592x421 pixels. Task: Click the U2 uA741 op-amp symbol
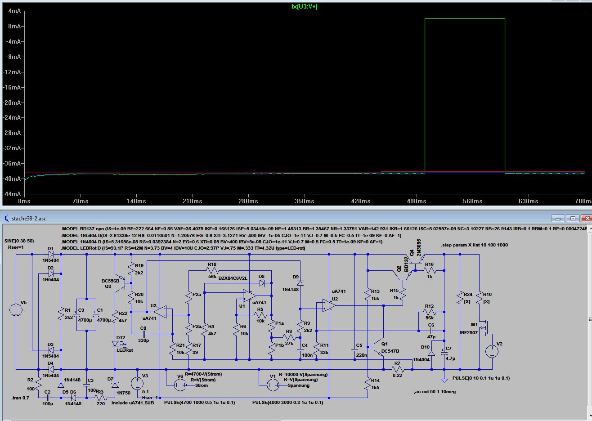click(329, 305)
